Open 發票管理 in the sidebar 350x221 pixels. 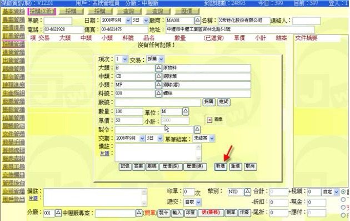14,101
